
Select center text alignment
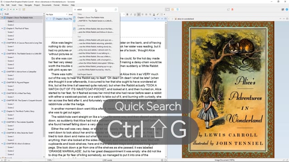point(143,14)
